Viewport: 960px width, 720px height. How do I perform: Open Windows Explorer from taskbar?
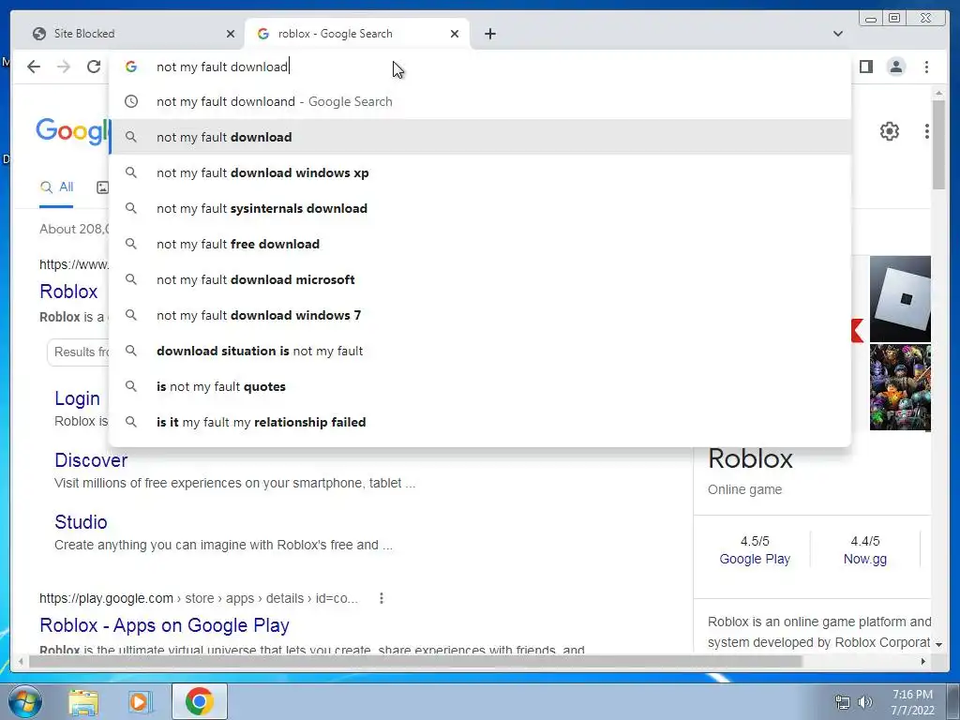click(x=83, y=702)
